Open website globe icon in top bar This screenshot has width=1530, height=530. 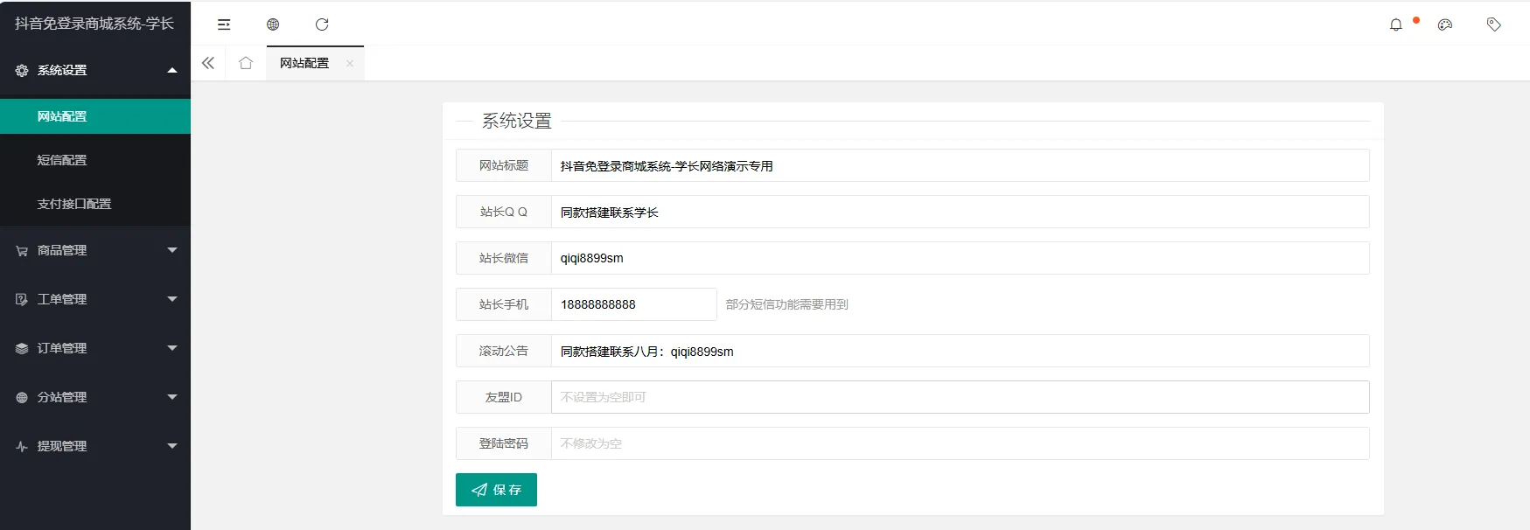273,24
